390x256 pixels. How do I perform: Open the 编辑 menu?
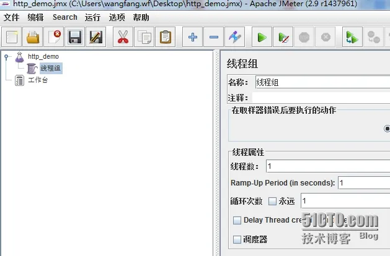[x=35, y=17]
